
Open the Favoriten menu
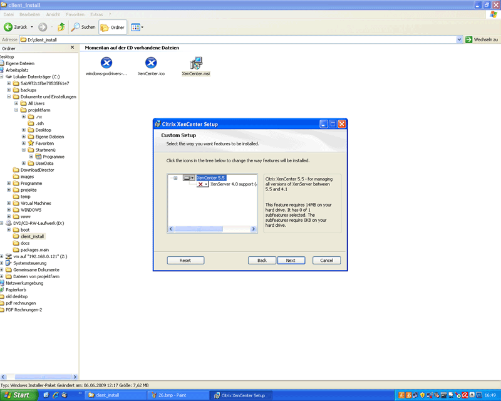[x=75, y=14]
